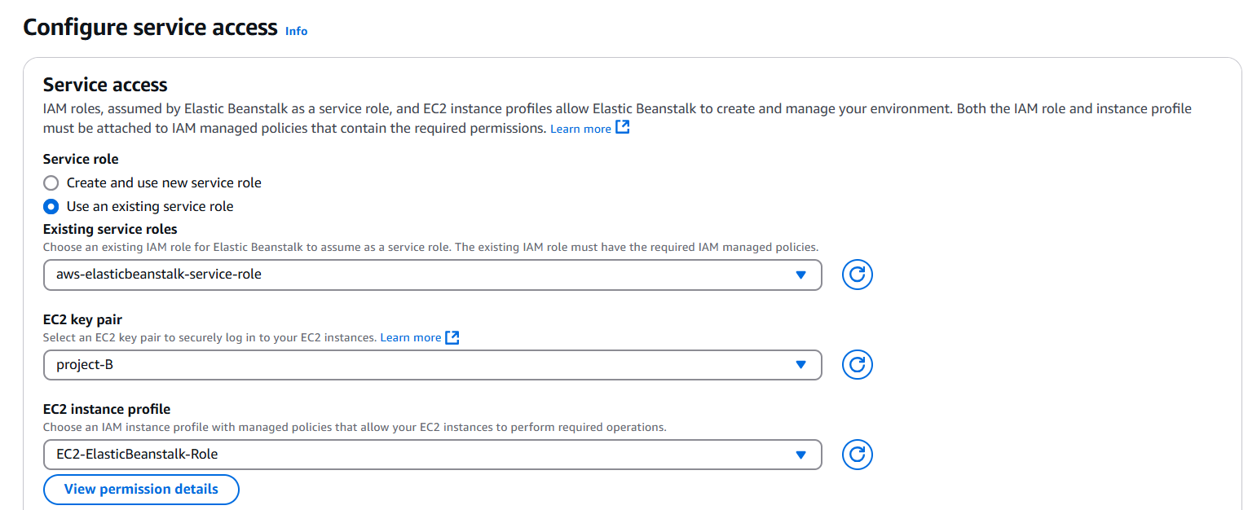Open Learn more link in Service access description
The height and width of the screenshot is (510, 1248).
click(580, 129)
